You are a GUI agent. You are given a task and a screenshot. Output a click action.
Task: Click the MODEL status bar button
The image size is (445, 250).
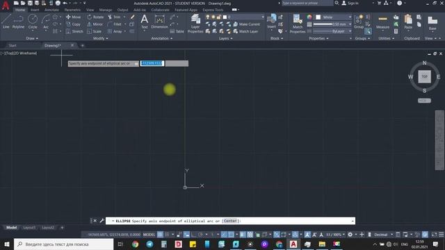(x=149, y=235)
